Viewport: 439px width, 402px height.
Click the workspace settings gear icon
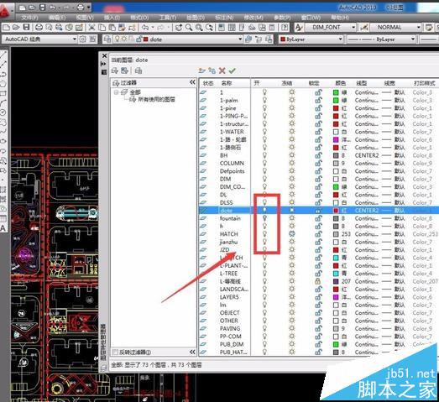[83, 39]
